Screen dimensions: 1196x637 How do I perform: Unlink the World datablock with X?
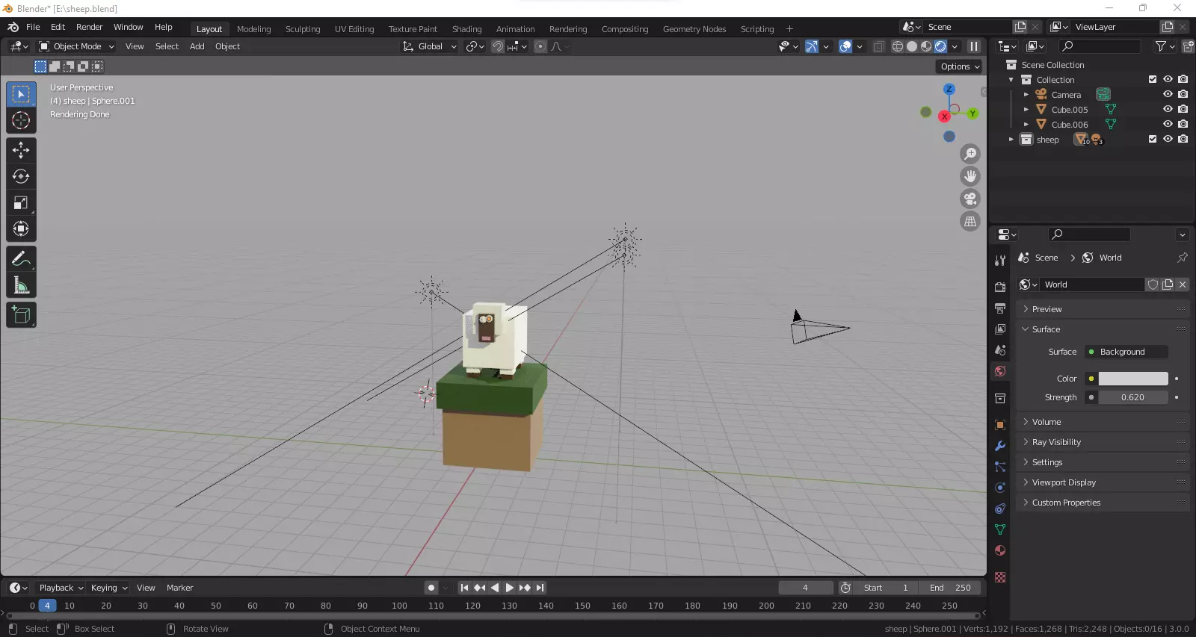point(1183,285)
